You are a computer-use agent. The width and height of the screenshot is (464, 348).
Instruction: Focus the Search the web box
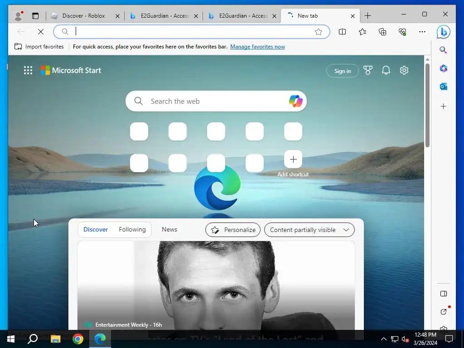[216, 101]
